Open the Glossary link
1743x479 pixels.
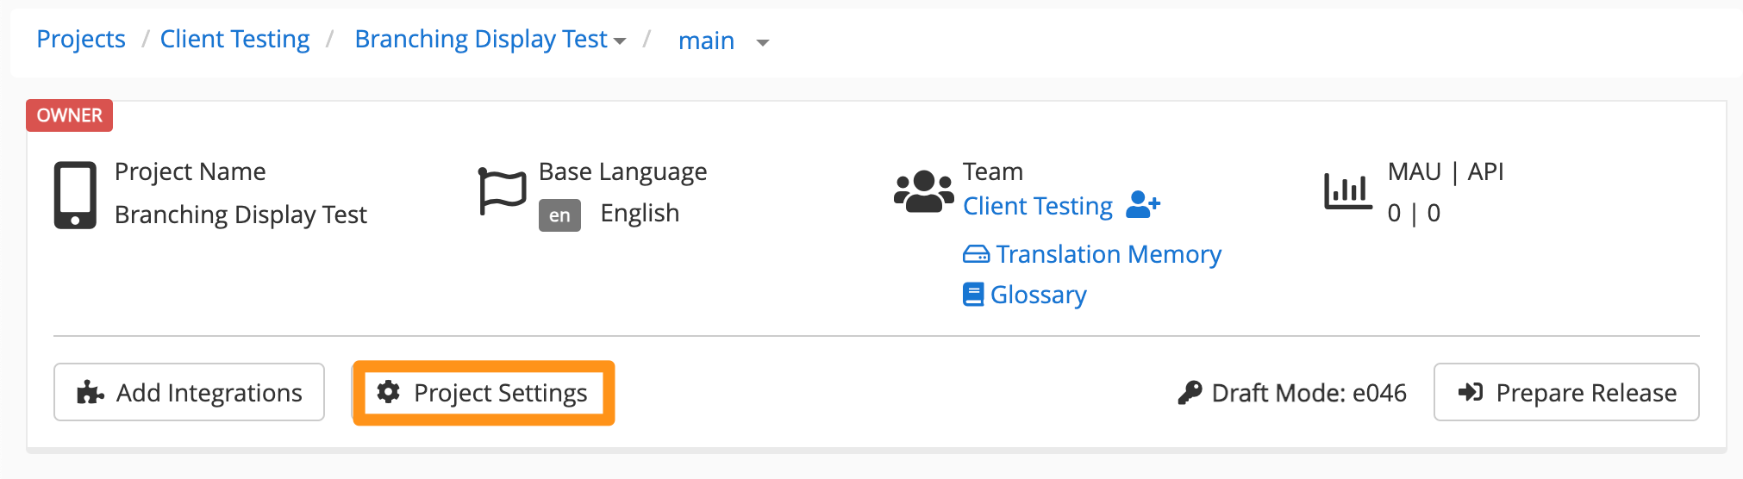pos(1039,295)
